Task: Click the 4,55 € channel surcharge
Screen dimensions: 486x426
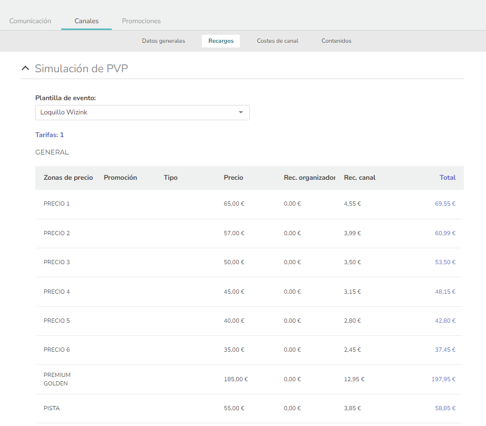Action: 353,204
